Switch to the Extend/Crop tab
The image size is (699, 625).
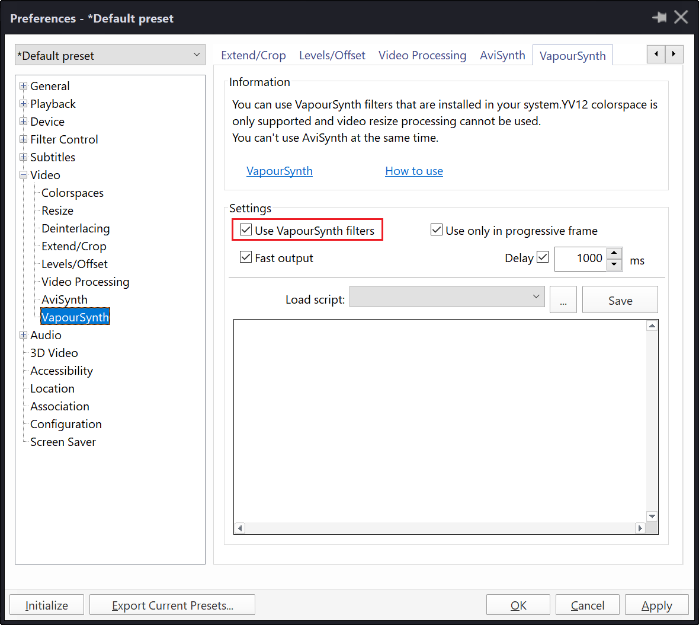[x=254, y=55]
